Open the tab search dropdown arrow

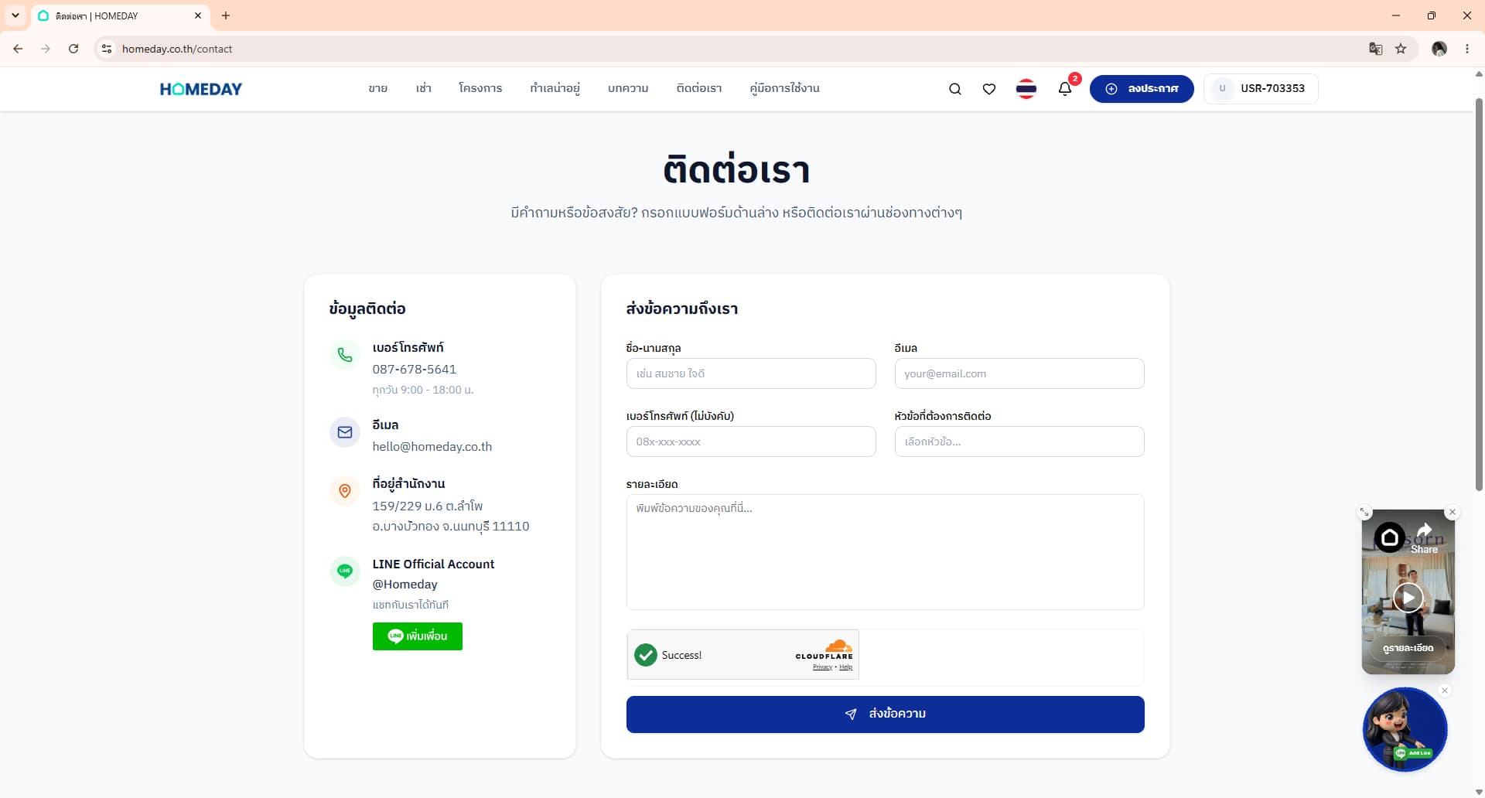[15, 15]
